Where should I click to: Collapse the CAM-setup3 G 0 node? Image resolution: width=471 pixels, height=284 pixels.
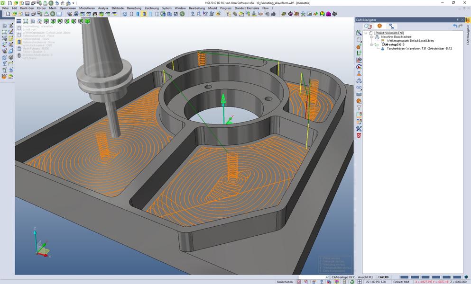371,44
